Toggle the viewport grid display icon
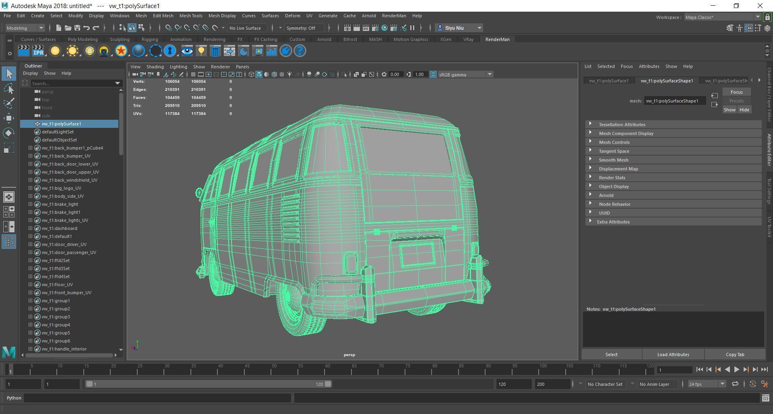The width and height of the screenshot is (773, 414). coord(193,74)
